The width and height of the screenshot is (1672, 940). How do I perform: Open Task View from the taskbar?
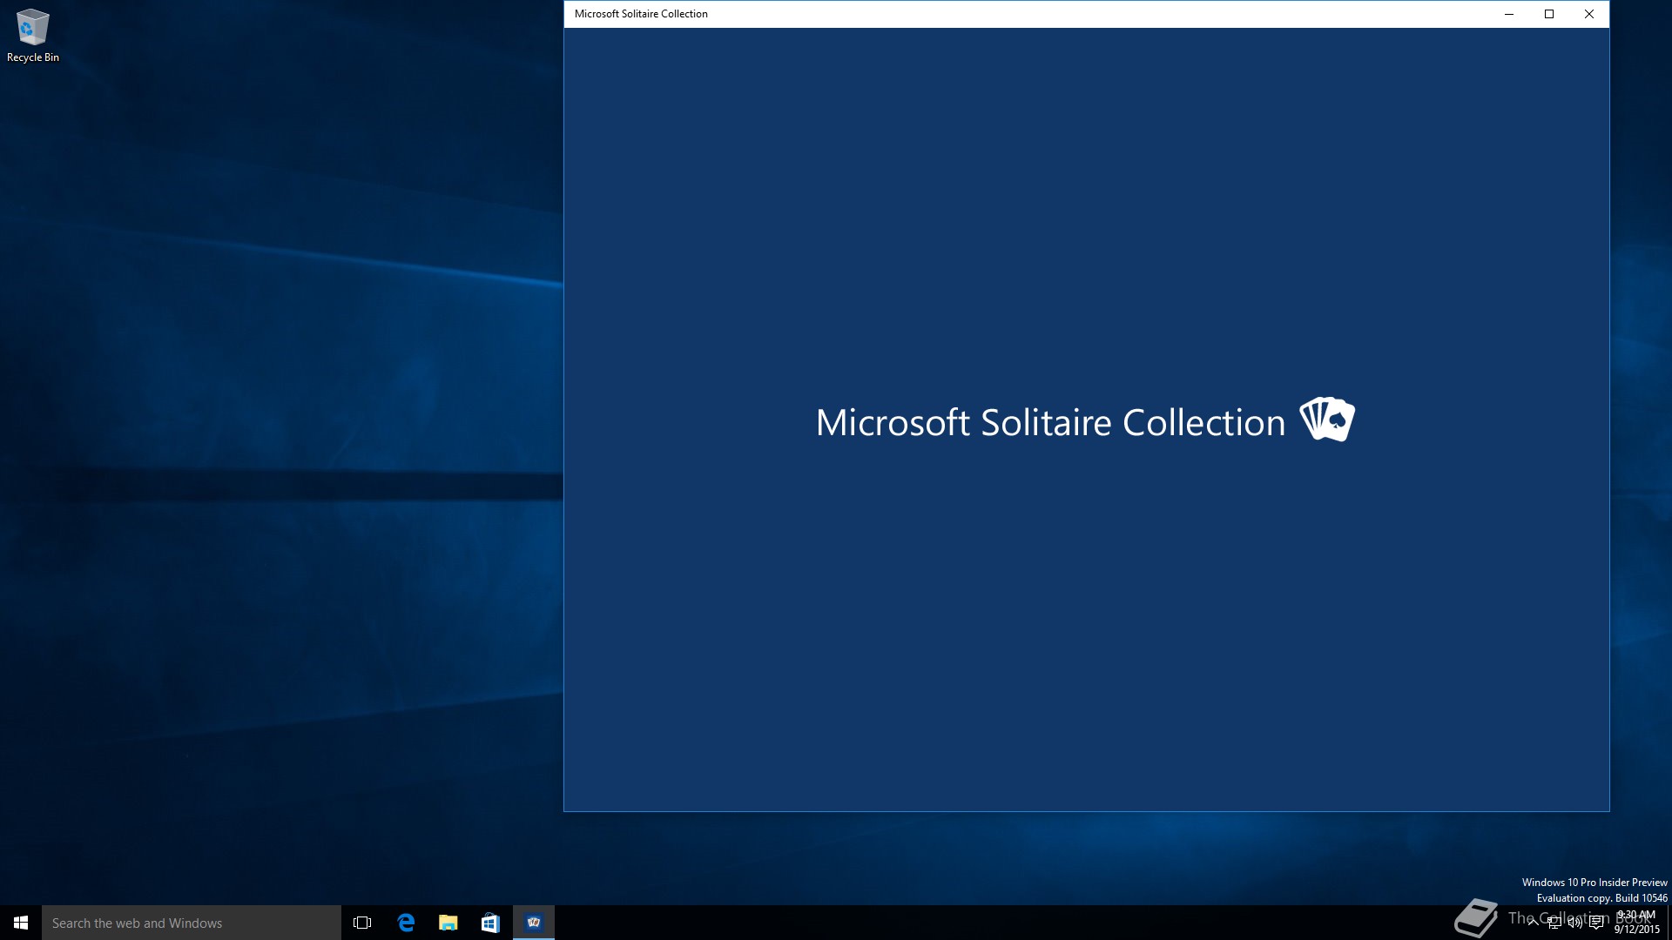click(x=362, y=923)
